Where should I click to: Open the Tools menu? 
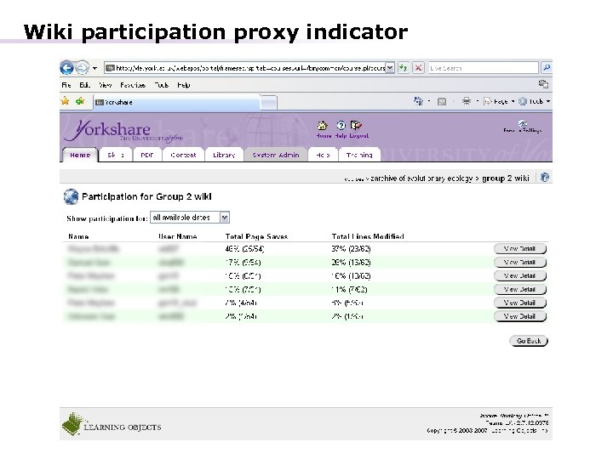pos(161,85)
